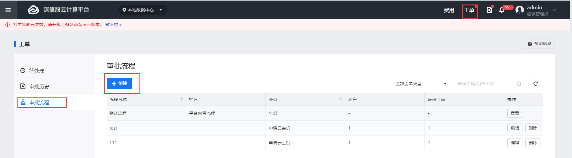Viewport: 572px width, 158px height.
Task: Click the search magnifier icon in filter box
Action: (x=519, y=84)
